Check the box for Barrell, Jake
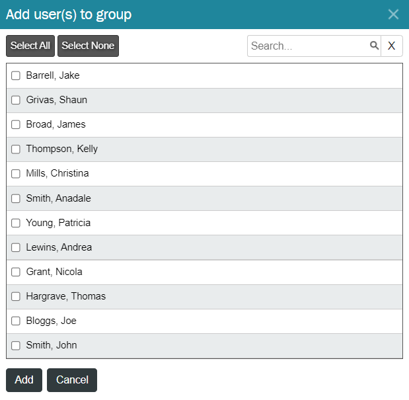Image resolution: width=409 pixels, height=400 pixels. click(16, 75)
